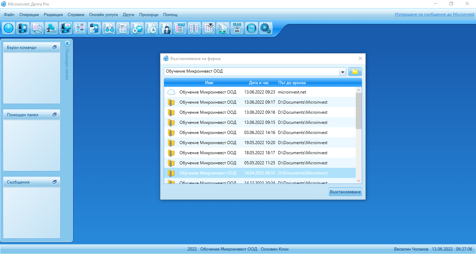Select the backup dated 13.06.2022 09:16
Viewport: 476px width, 254px height.
tap(260, 112)
